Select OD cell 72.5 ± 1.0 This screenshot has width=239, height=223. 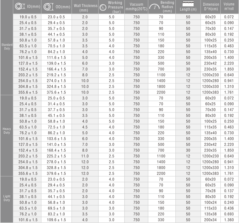[56, 127]
